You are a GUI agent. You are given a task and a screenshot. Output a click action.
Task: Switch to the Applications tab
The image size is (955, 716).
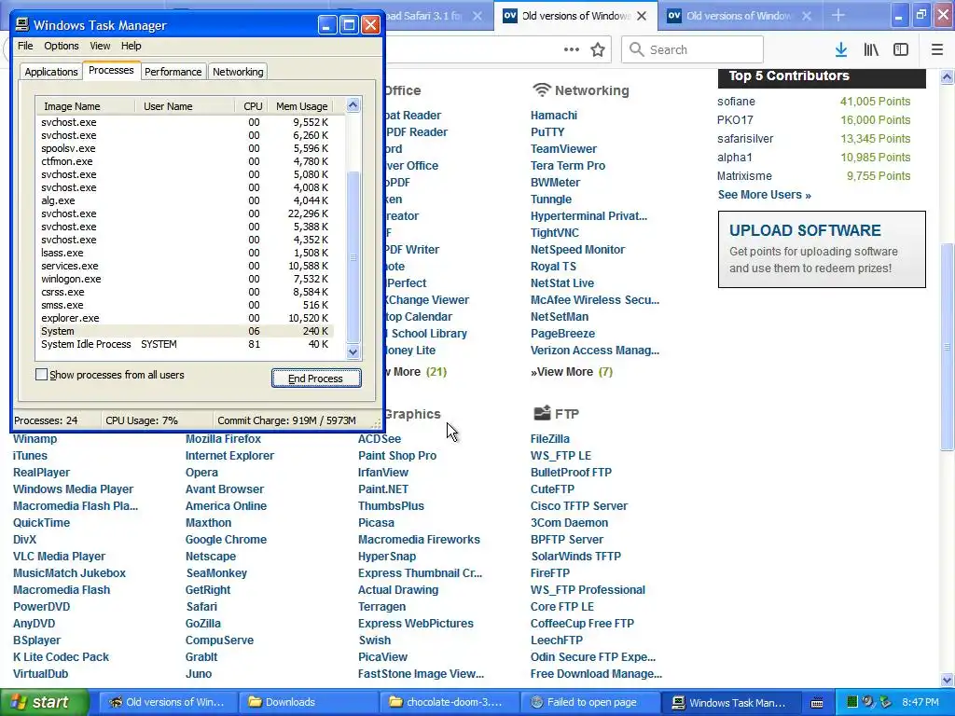[x=51, y=72]
